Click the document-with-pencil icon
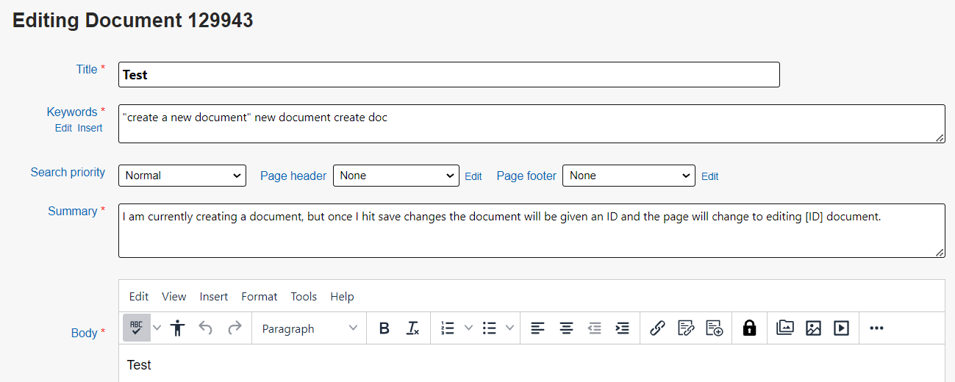 [686, 328]
